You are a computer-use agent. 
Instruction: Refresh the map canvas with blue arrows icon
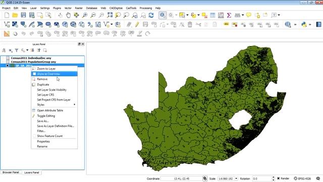(151, 15)
